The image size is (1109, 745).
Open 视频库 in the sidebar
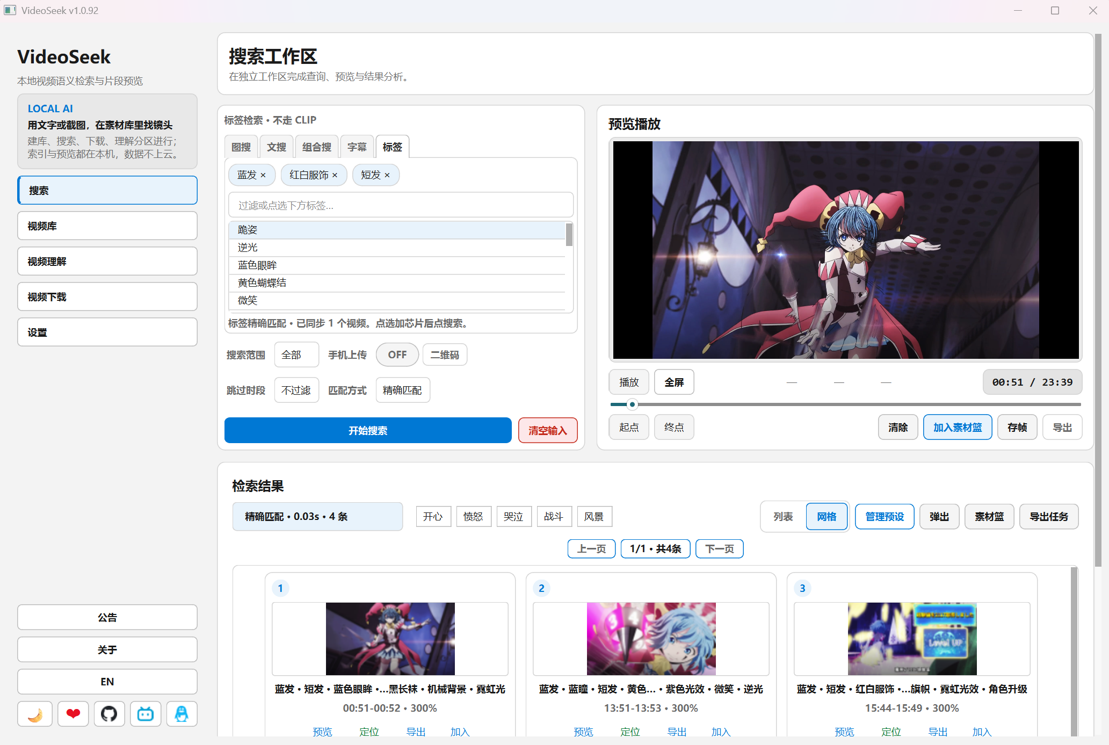pyautogui.click(x=107, y=226)
